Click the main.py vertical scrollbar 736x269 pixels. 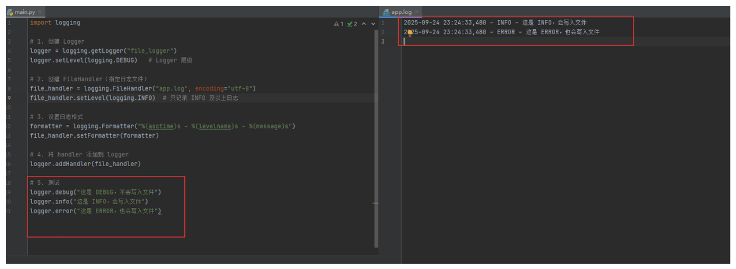pyautogui.click(x=376, y=145)
